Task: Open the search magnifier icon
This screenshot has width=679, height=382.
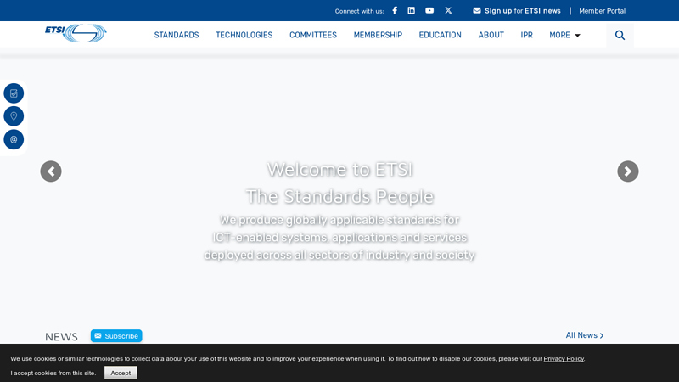Action: pyautogui.click(x=620, y=35)
